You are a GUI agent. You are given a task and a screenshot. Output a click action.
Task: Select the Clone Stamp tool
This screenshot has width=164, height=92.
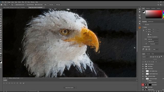tap(1, 30)
